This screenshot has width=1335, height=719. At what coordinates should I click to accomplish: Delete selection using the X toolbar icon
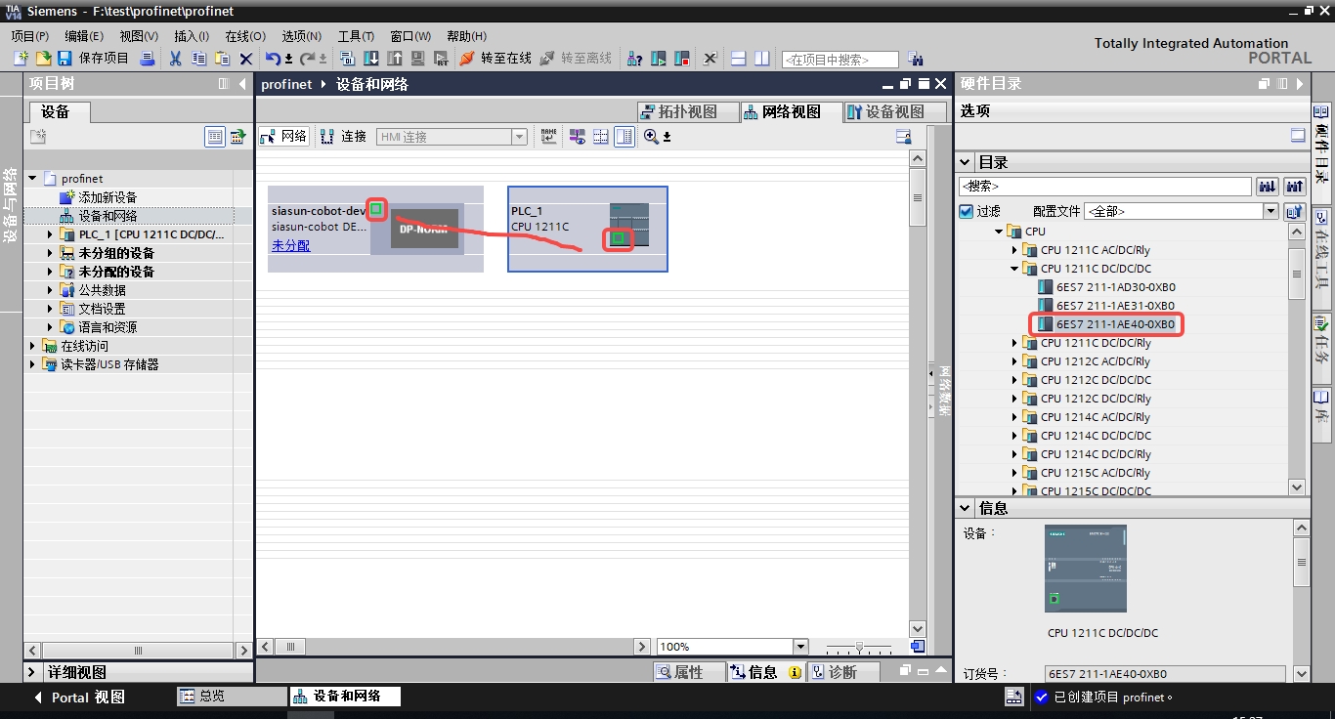pos(246,59)
